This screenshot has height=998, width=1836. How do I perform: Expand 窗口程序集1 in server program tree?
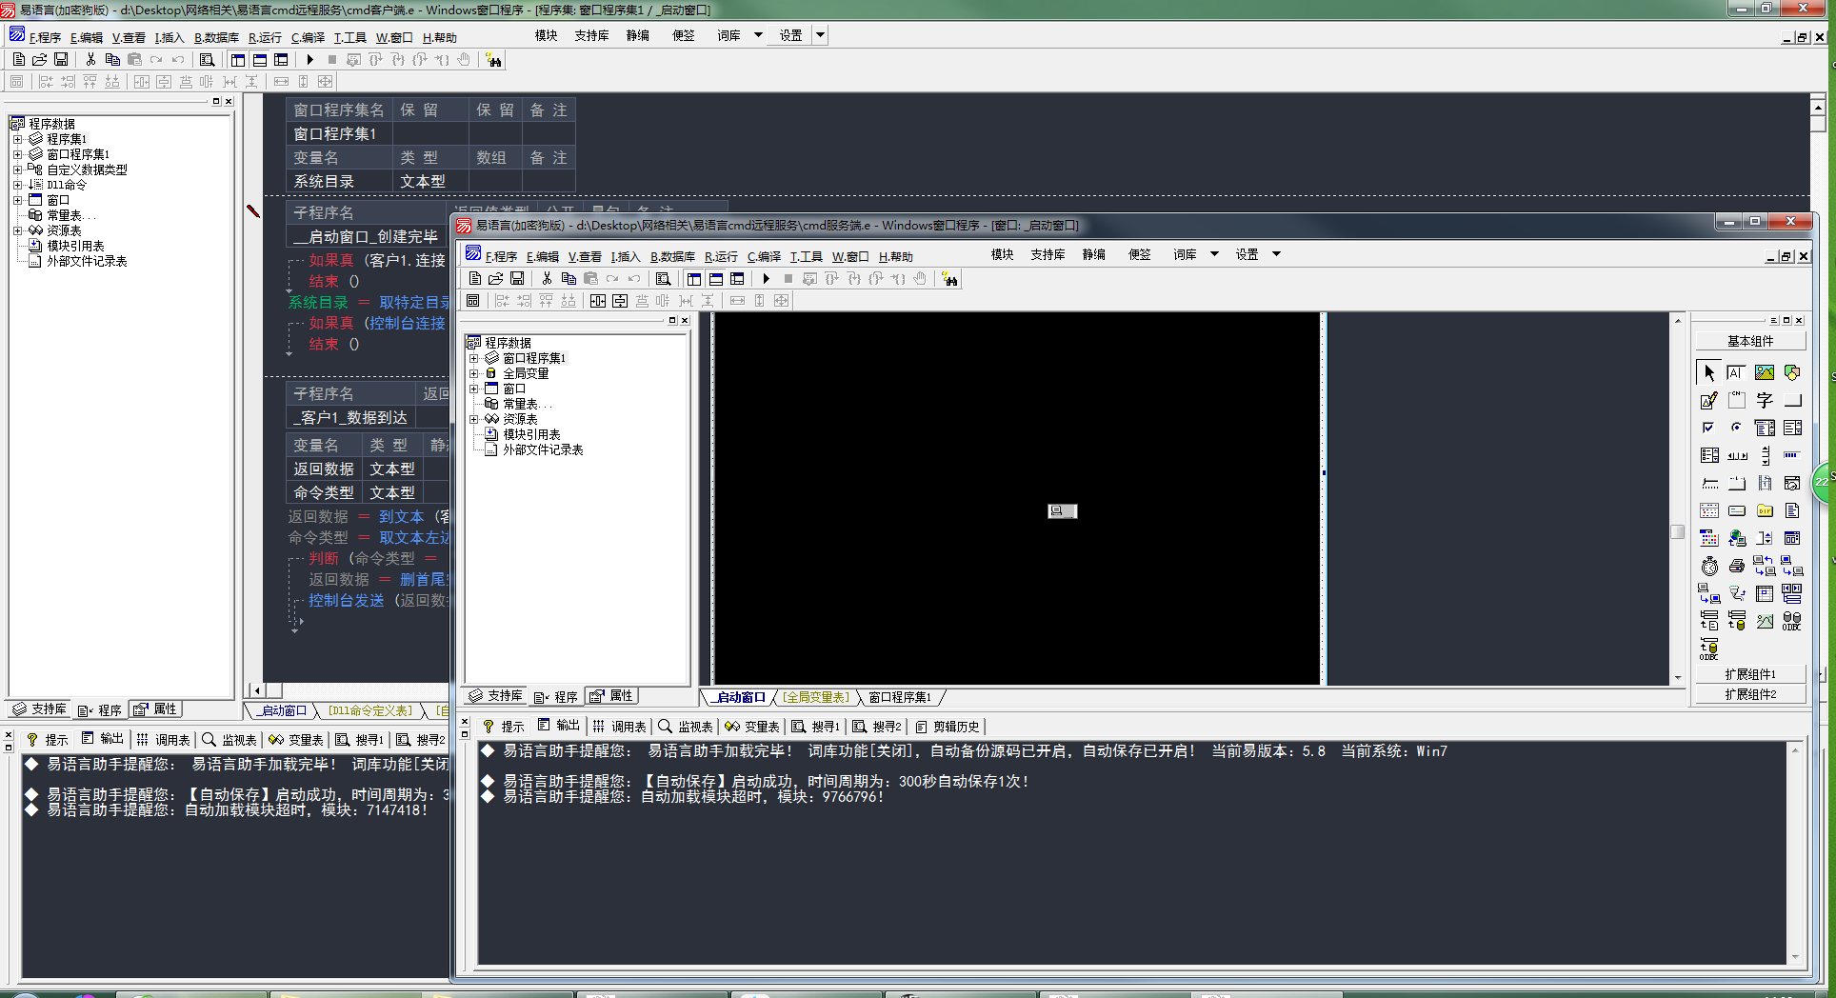473,359
